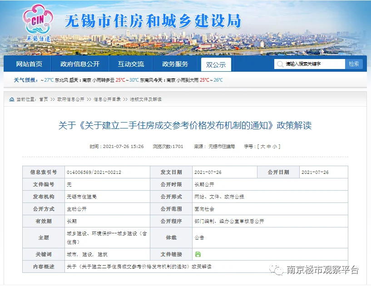Viewport: 371px width, 286px height.
Task: Switch to the 双公示 tab
Action: 216,64
